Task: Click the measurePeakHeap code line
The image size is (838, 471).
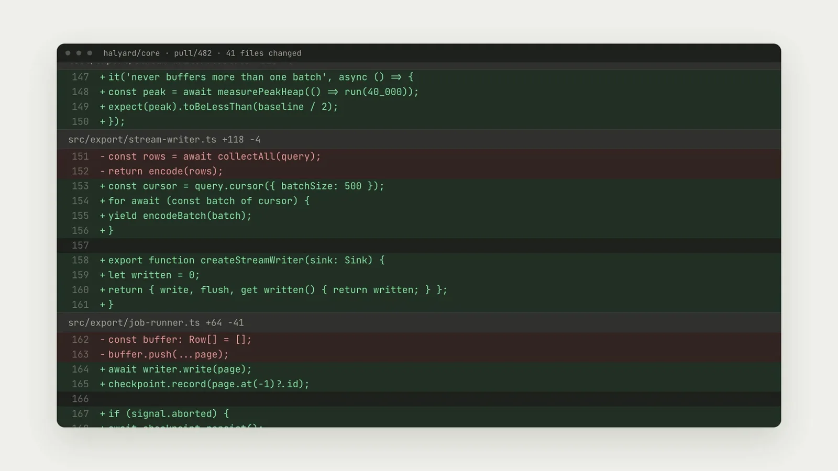Action: pos(419,92)
